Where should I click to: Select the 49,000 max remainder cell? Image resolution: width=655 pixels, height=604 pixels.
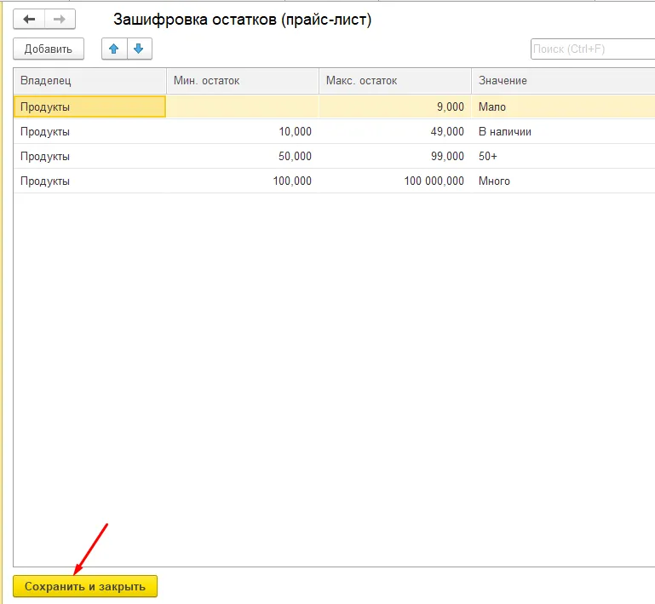tap(395, 131)
